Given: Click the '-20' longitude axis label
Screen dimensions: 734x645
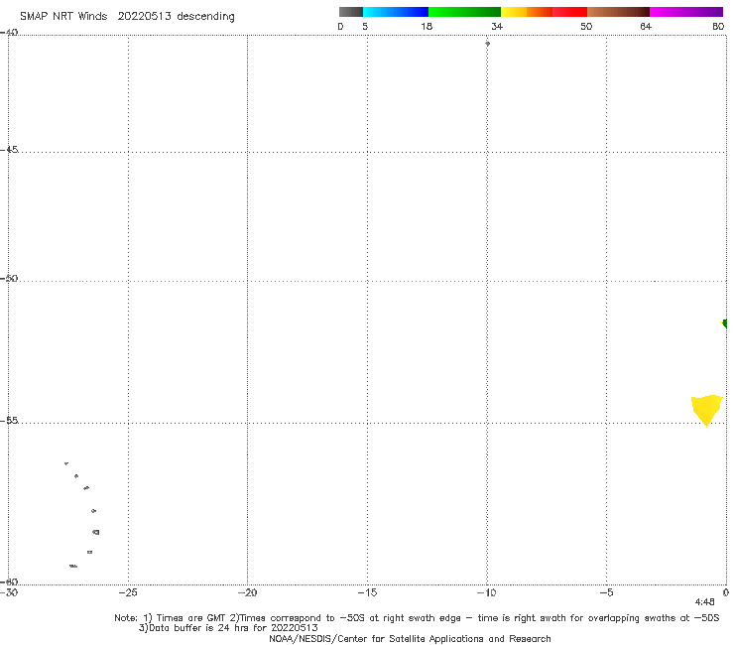Looking at the screenshot, I should point(248,593).
